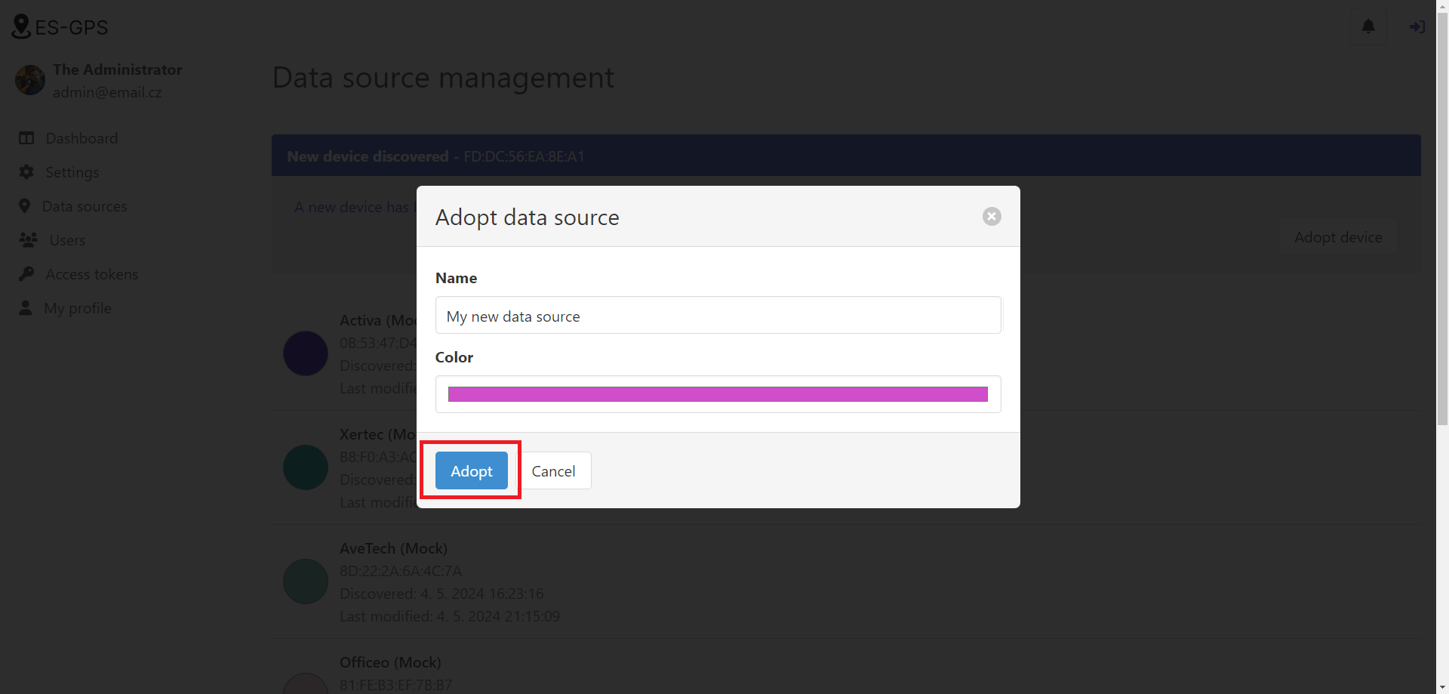This screenshot has width=1449, height=694.
Task: Click the Access tokens key icon
Action: (x=26, y=274)
